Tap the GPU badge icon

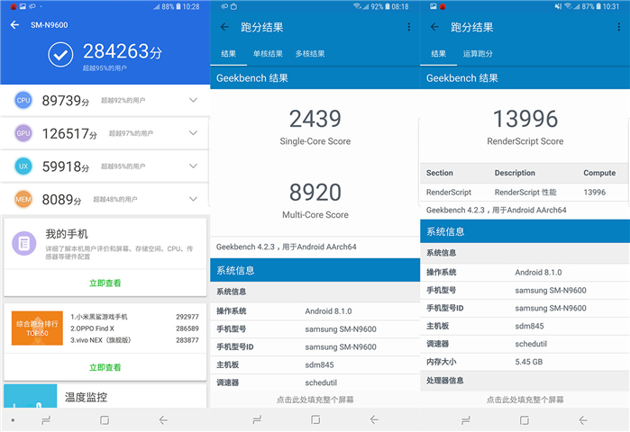click(x=23, y=133)
